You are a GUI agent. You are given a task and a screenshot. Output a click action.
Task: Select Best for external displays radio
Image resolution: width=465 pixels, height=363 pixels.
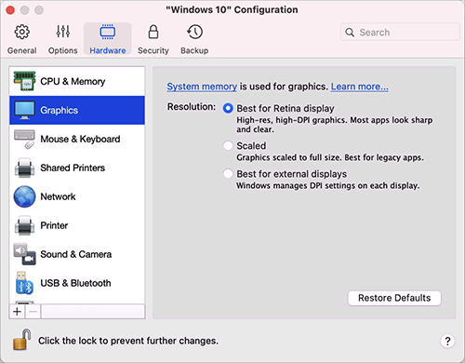[228, 174]
